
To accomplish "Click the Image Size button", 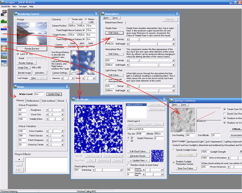I will tap(24, 68).
